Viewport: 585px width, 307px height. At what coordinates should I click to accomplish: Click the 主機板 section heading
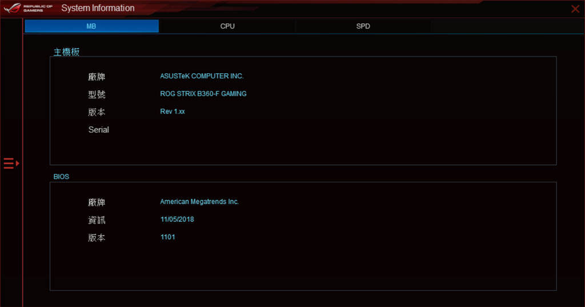(66, 52)
